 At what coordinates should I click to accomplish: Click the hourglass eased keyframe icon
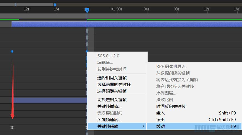click(12, 128)
